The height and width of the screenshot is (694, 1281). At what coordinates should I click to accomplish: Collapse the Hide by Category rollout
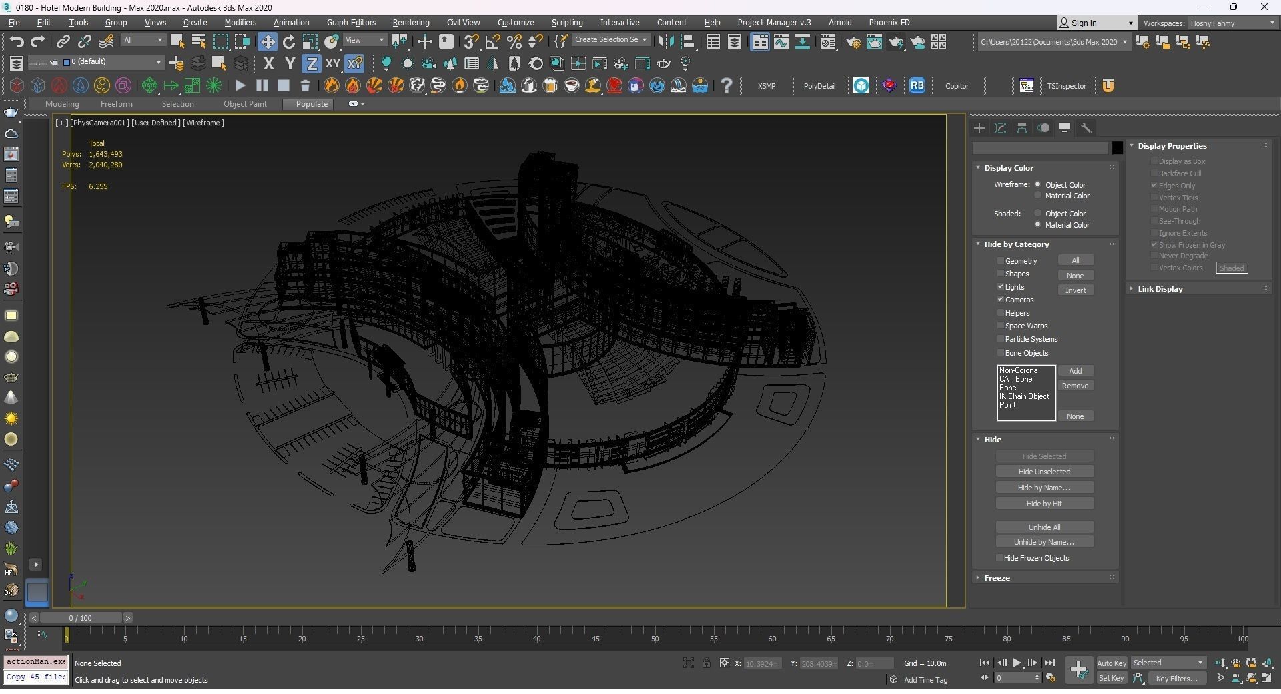[1016, 244]
